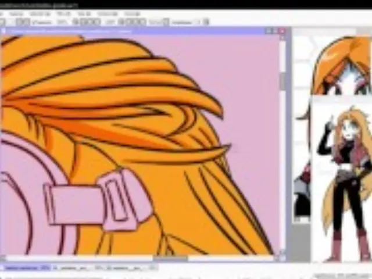Open the rotation angle dropdown arrow
The height and width of the screenshot is (279, 372).
tap(121, 22)
